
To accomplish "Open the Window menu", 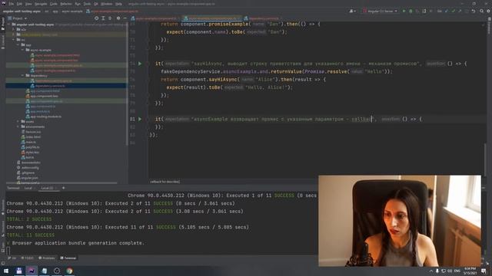I will [107, 4].
